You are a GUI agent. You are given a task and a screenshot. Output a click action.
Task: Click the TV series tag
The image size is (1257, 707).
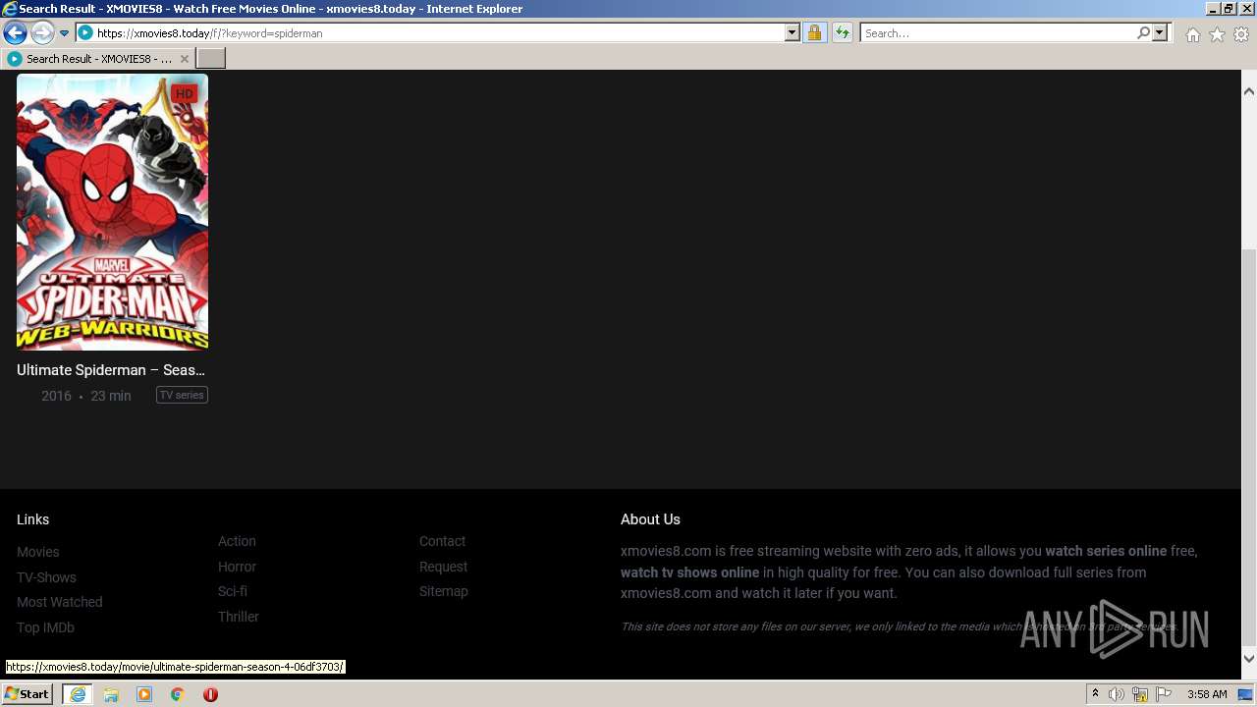click(x=182, y=395)
